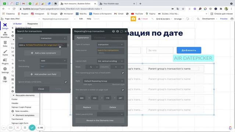Image resolution: width=235 pixels, height=132 pixels.
Task: Click the teal checkmark finish recording button
Action: pyautogui.click(x=32, y=128)
